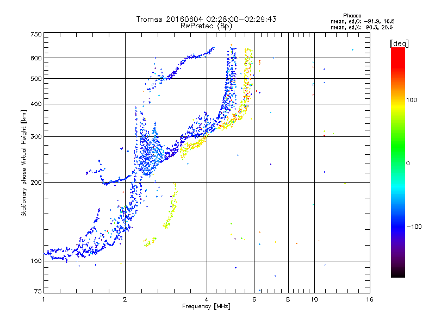Screen dimensions: 435x326
Task: Click the x-axis '8' tick label
Action: pos(288,299)
